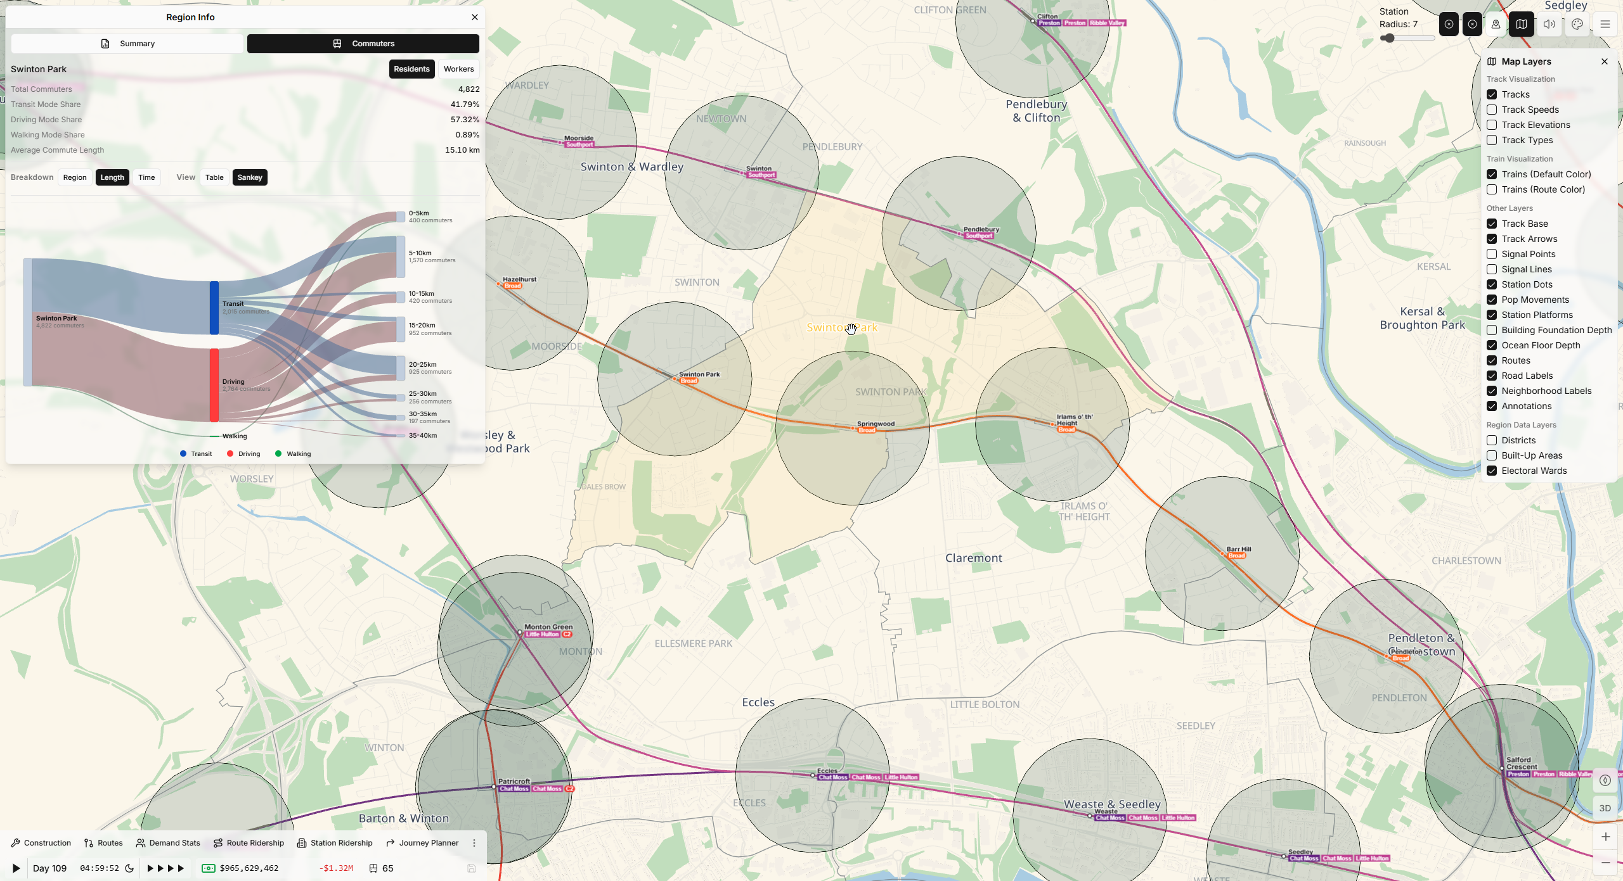The image size is (1623, 881).
Task: Click the color palette theme icon
Action: (x=1577, y=25)
